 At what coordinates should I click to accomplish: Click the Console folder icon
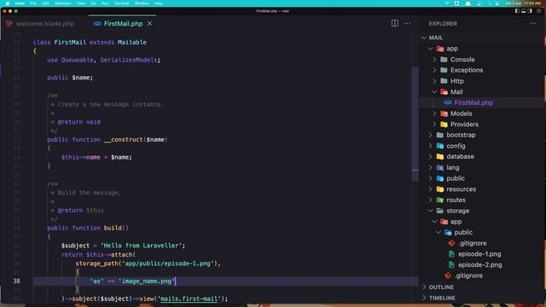click(x=444, y=60)
